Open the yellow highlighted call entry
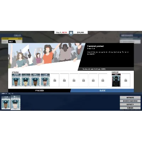Screen dimensions: 142x142 click(12, 39)
